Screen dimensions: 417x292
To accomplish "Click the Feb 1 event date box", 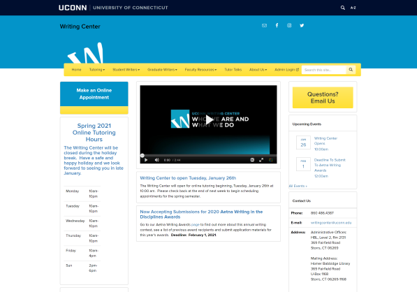I will 303,164.
